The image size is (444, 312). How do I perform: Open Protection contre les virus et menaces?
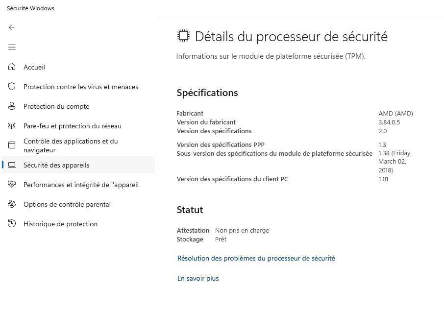click(x=81, y=87)
